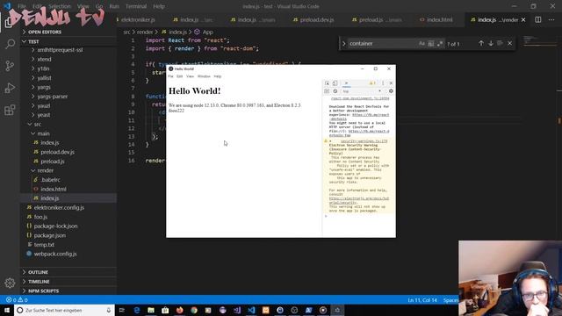The height and width of the screenshot is (316, 562).
Task: Go to next match in find widget
Action: point(491,43)
